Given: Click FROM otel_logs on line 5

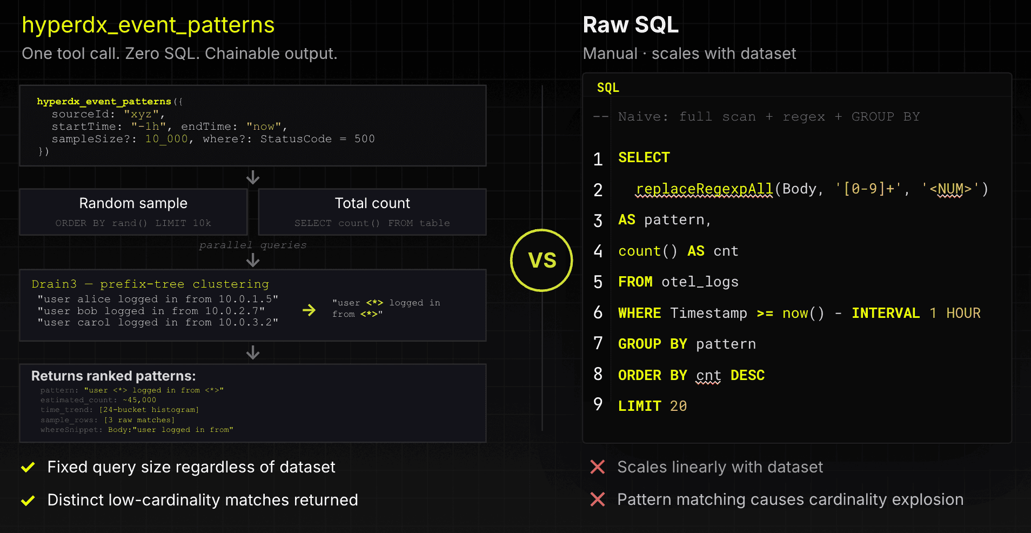Looking at the screenshot, I should 678,282.
